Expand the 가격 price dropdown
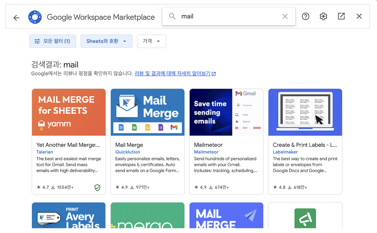 [x=151, y=41]
